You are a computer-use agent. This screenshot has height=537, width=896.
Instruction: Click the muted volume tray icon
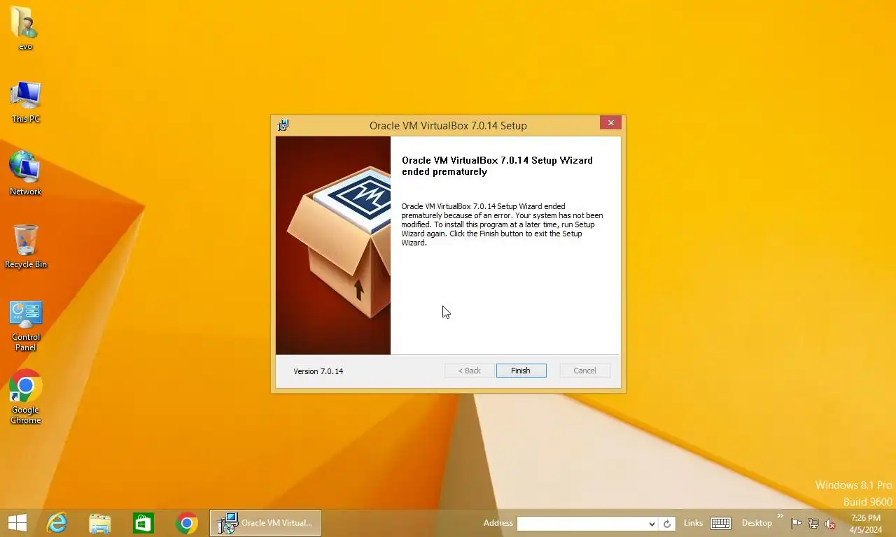click(x=830, y=524)
